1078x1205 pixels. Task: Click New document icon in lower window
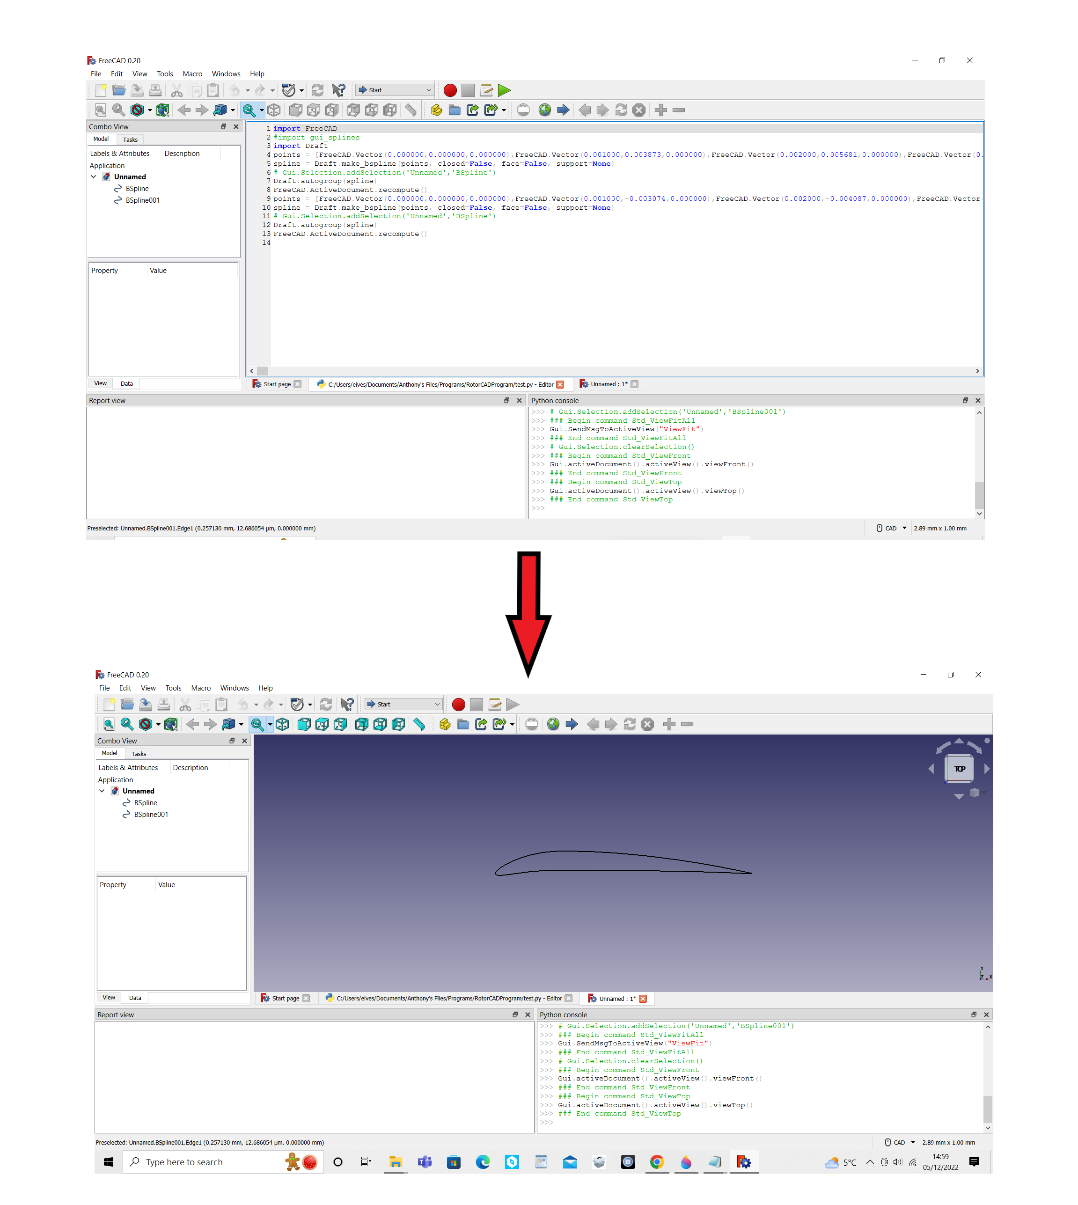click(109, 705)
